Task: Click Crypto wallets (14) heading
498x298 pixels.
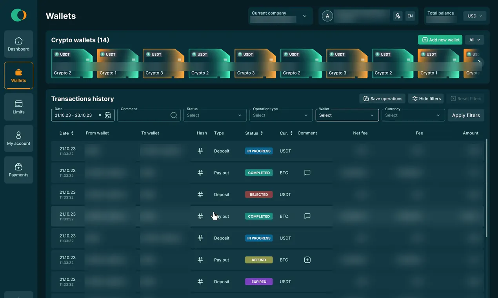Action: click(80, 40)
